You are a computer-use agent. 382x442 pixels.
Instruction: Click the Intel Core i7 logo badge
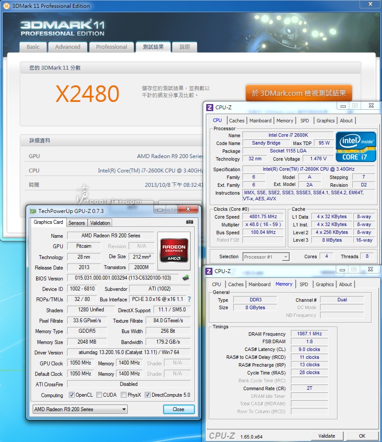pyautogui.click(x=356, y=147)
